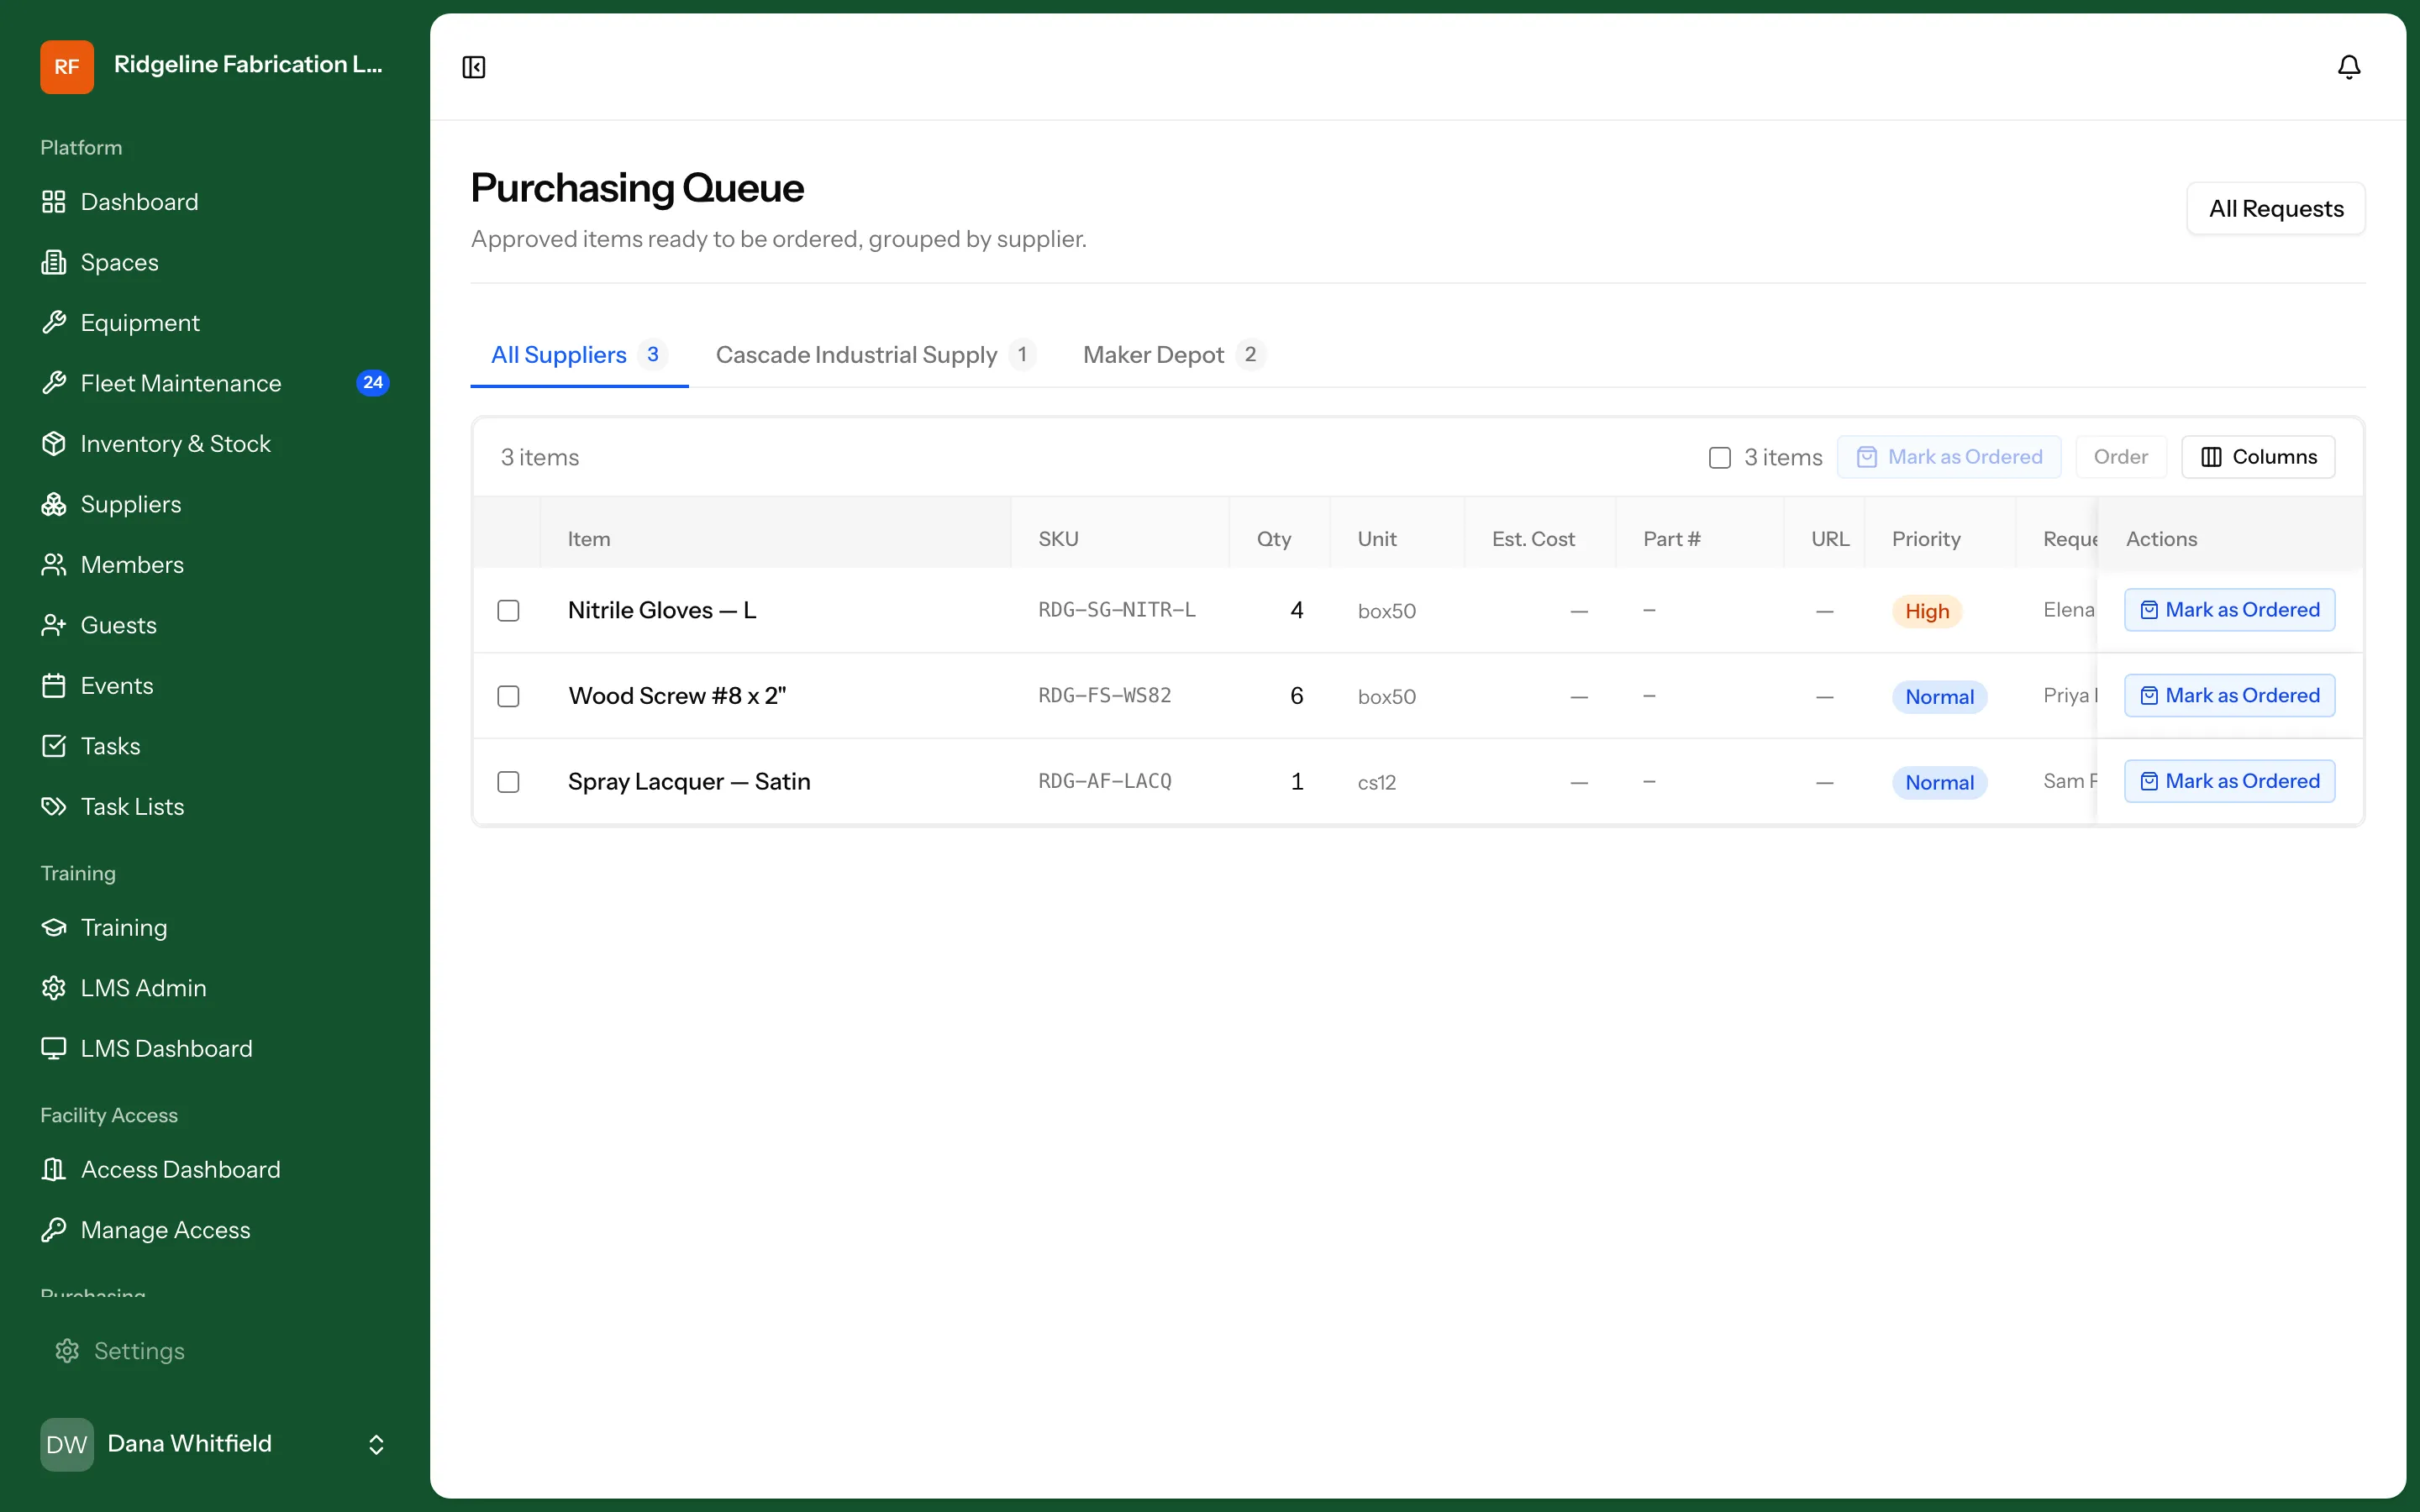The height and width of the screenshot is (1512, 2420).
Task: Mark Spray Lacquer as Ordered
Action: pyautogui.click(x=2229, y=781)
